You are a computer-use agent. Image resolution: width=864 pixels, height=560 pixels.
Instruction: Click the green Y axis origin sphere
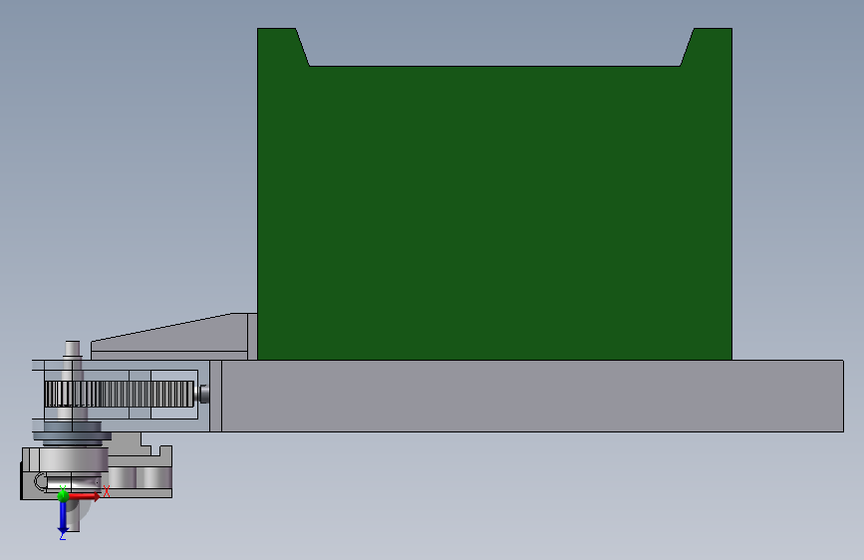63,495
